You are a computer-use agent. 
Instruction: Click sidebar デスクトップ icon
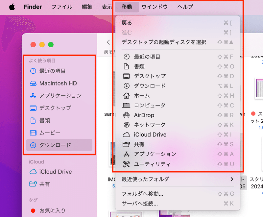[x=33, y=108]
